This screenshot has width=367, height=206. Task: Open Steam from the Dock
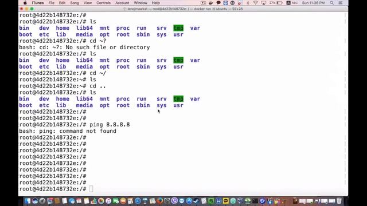[196, 201]
